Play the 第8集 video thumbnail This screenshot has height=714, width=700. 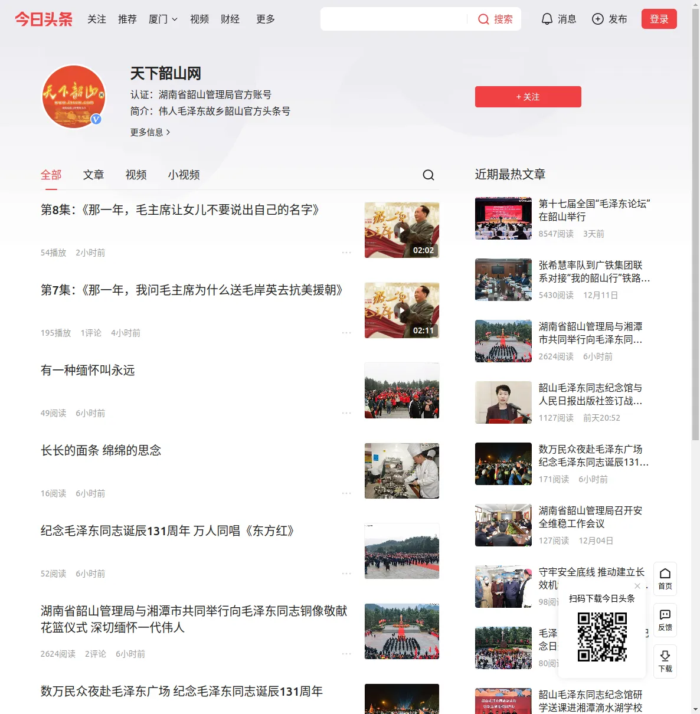(x=402, y=230)
